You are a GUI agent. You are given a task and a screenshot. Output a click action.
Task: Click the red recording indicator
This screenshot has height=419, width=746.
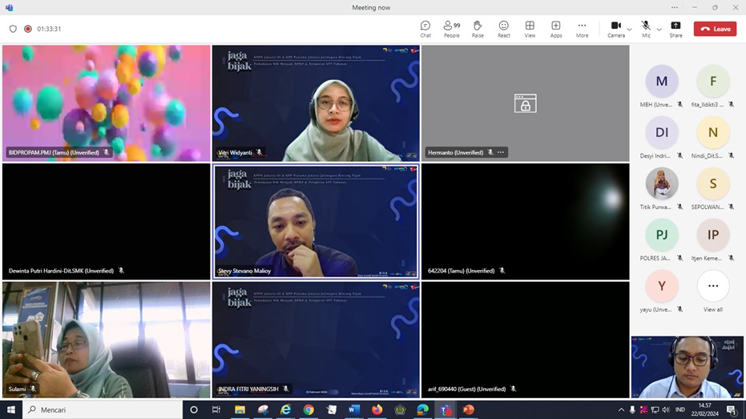coord(28,29)
